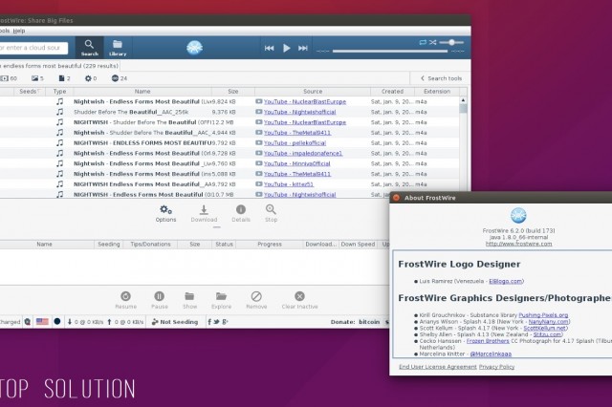Filter results by program files (0)

pyautogui.click(x=91, y=78)
